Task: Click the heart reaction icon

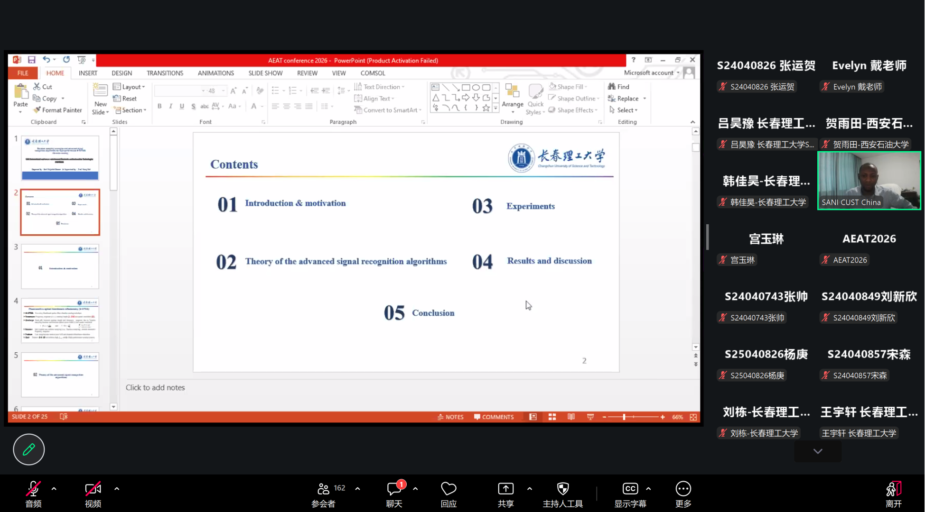Action: pyautogui.click(x=448, y=488)
